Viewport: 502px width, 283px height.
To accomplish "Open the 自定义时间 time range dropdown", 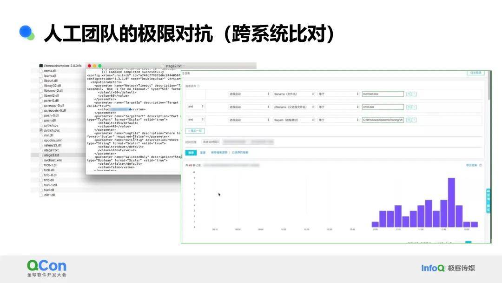I will click(211, 141).
